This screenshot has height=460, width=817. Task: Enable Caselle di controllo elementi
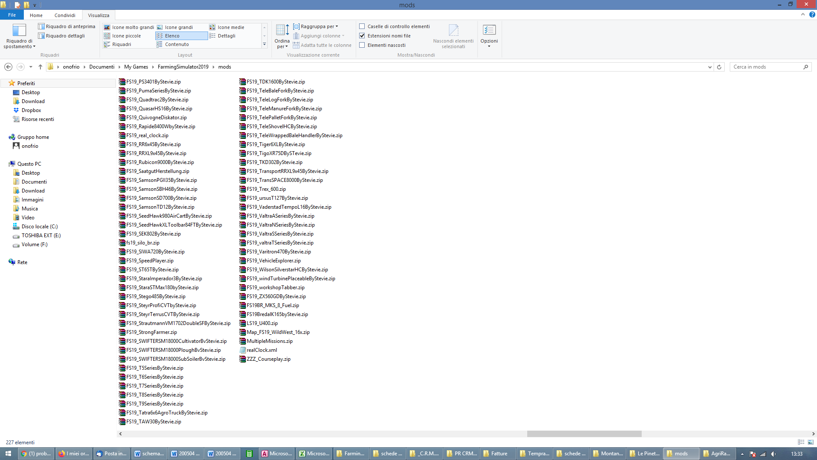click(x=362, y=26)
